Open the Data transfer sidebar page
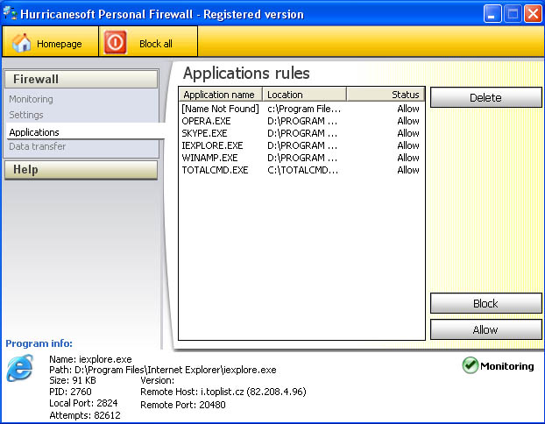The width and height of the screenshot is (545, 424). tap(37, 146)
